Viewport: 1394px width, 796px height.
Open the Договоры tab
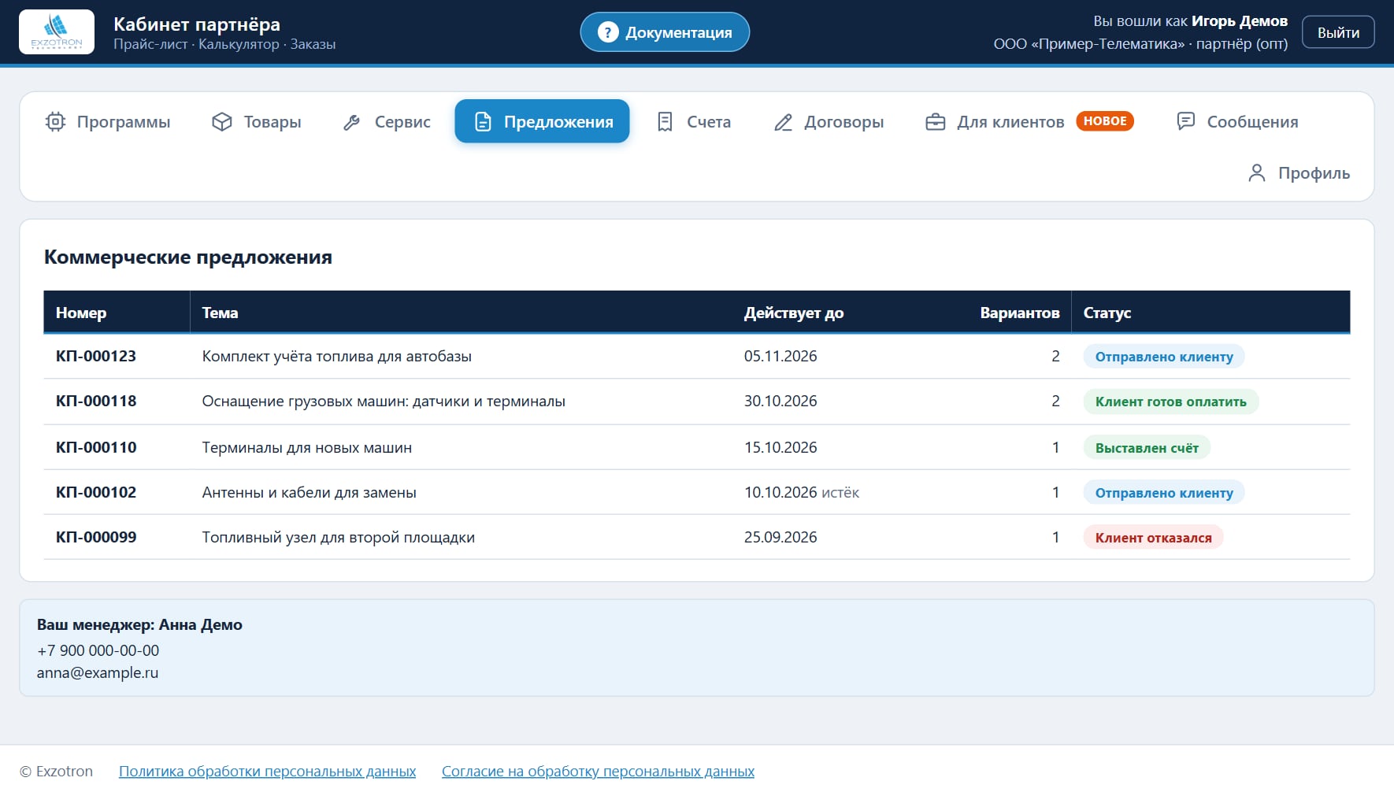(829, 122)
